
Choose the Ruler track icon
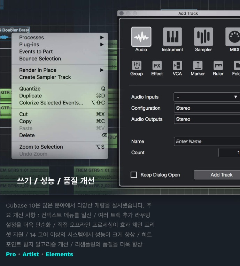click(218, 65)
